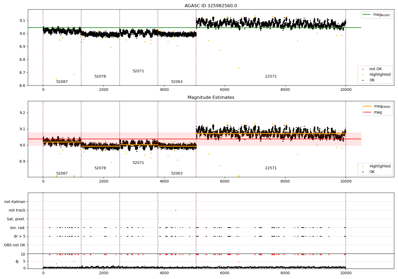Click the 'dr > 5' flag row label

(20, 236)
